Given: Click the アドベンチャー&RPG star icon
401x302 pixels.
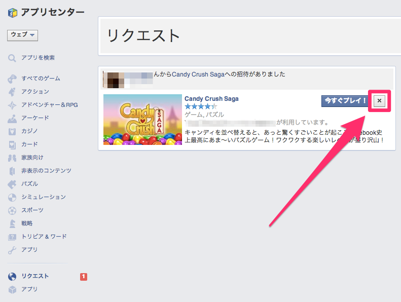Looking at the screenshot, I should 13,105.
